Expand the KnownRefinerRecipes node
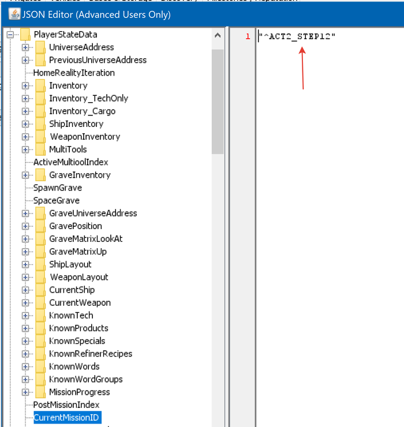This screenshot has width=404, height=427. click(25, 354)
